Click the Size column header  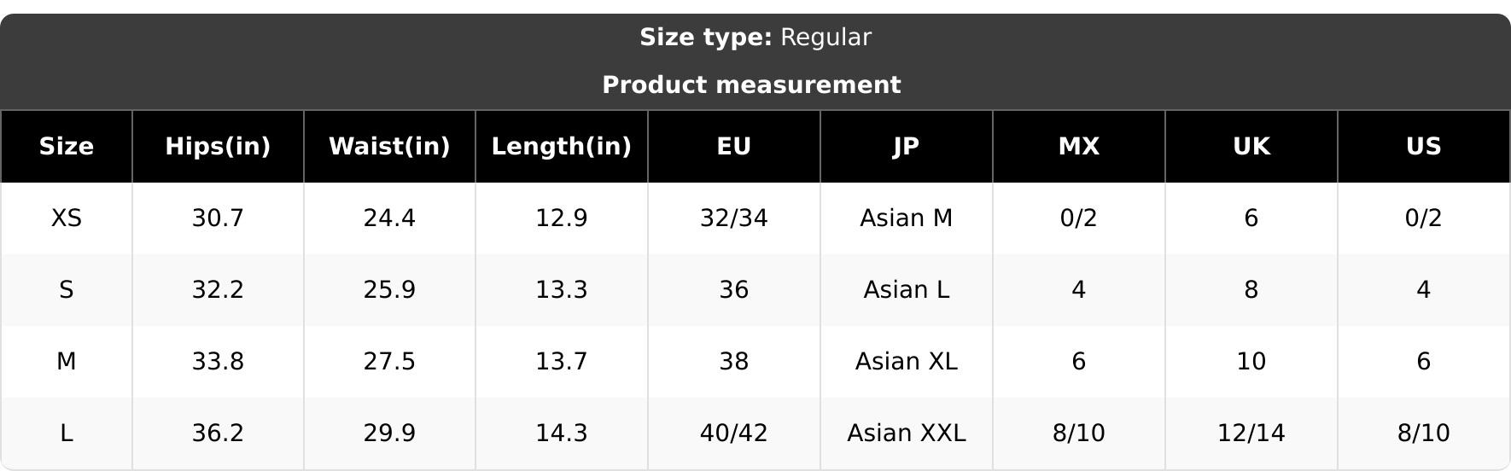pos(67,147)
